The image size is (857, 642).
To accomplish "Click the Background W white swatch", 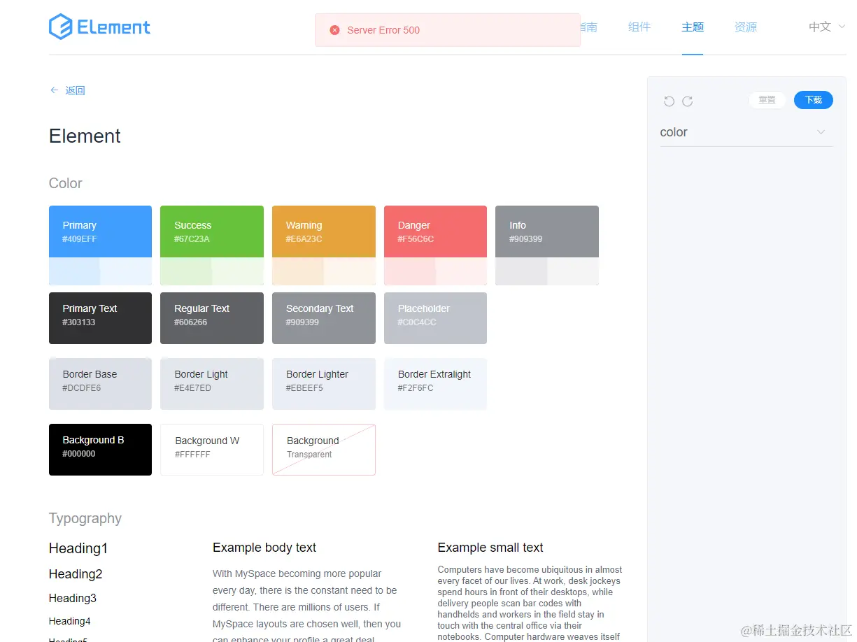I will tap(212, 450).
